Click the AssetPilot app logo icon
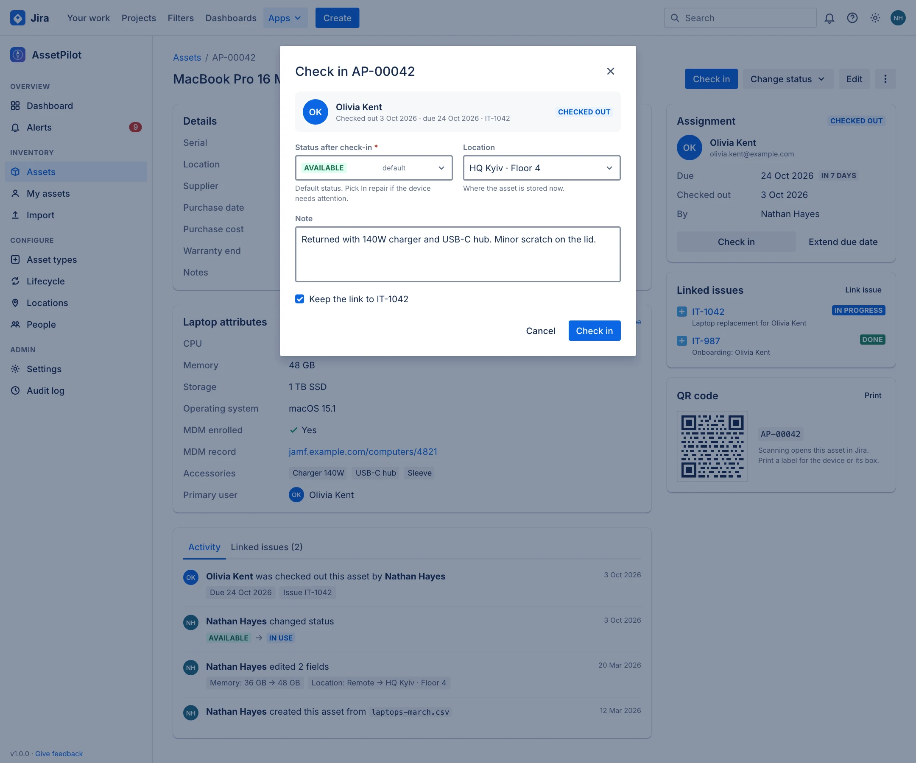916x763 pixels. [17, 55]
